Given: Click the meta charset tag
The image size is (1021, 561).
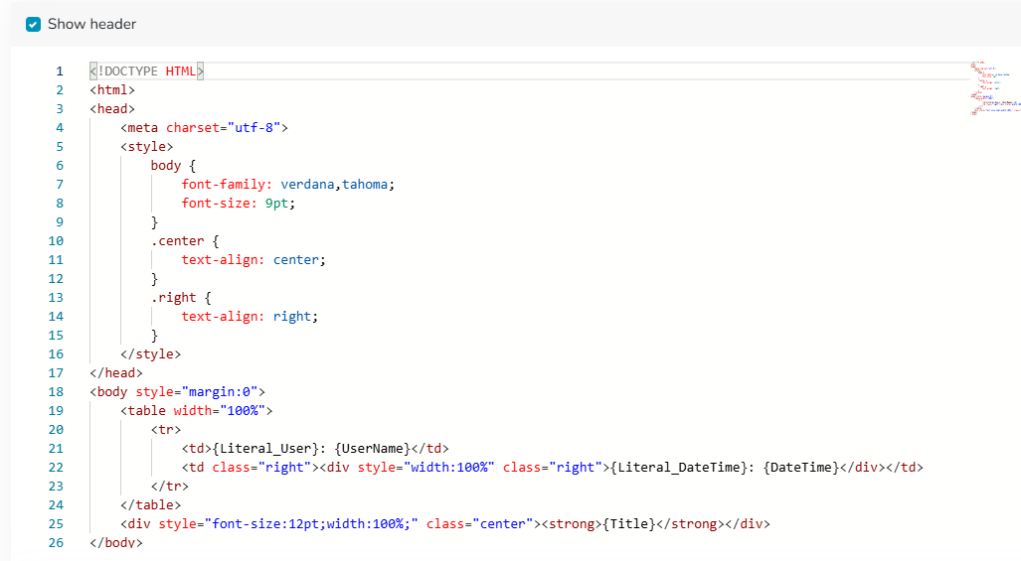Looking at the screenshot, I should pos(204,128).
